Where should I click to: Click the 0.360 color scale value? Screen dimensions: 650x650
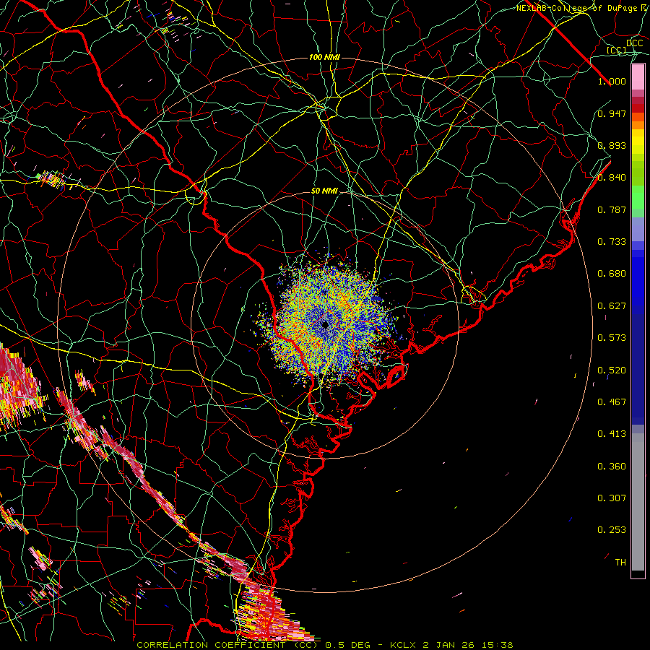612,467
